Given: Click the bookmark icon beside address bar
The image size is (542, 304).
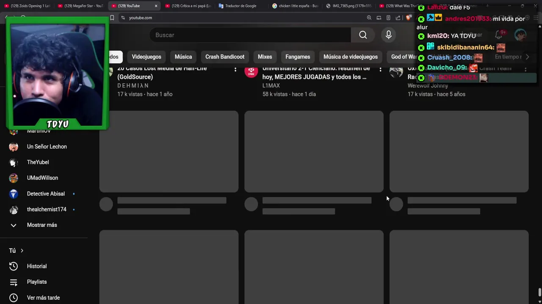Looking at the screenshot, I should coord(112,18).
